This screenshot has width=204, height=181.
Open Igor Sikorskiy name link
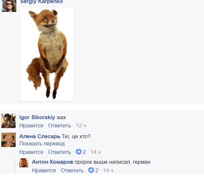(x=37, y=117)
